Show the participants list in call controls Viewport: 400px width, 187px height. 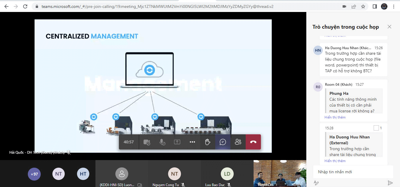pos(238,142)
